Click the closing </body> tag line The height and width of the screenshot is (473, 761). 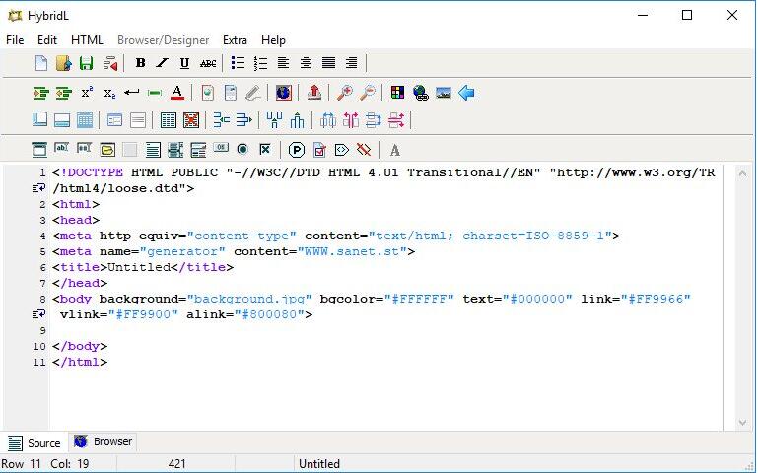point(80,347)
